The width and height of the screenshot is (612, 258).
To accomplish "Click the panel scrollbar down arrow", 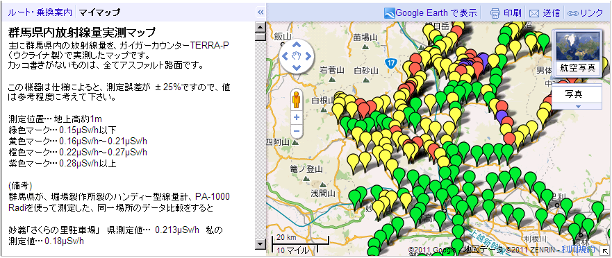I will pyautogui.click(x=260, y=244).
